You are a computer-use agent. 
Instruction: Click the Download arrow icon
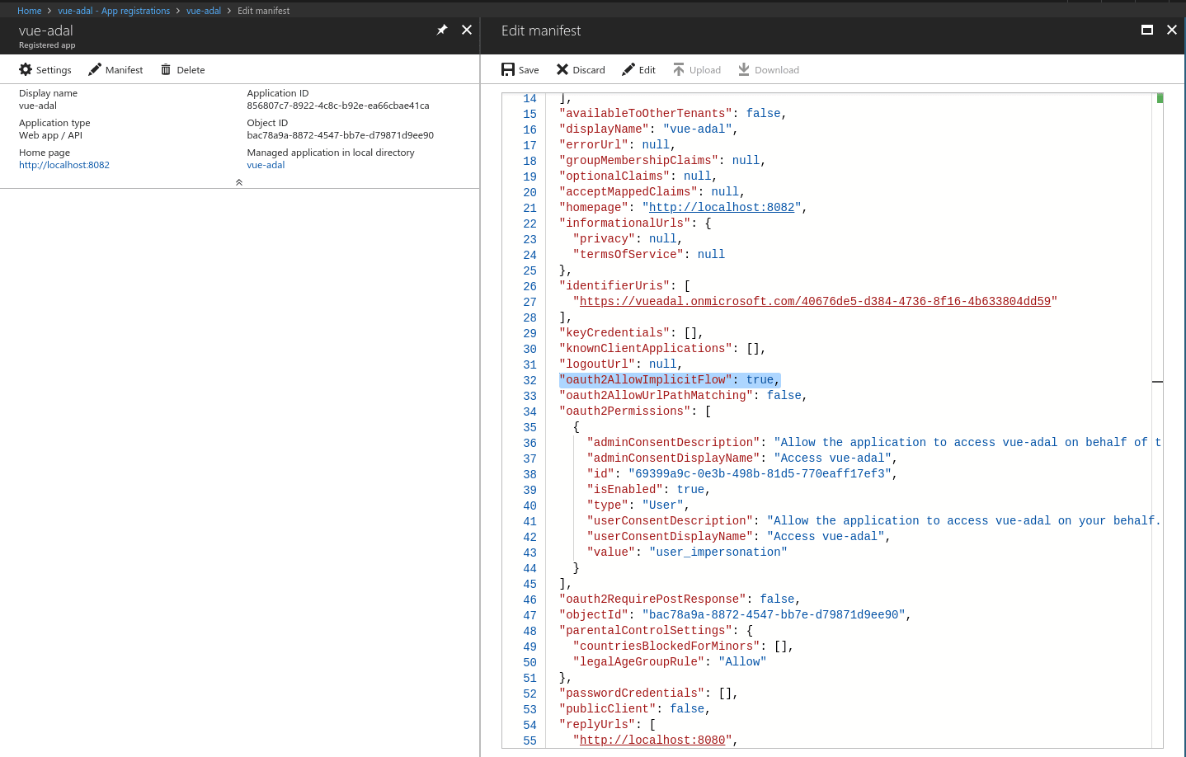pos(744,70)
